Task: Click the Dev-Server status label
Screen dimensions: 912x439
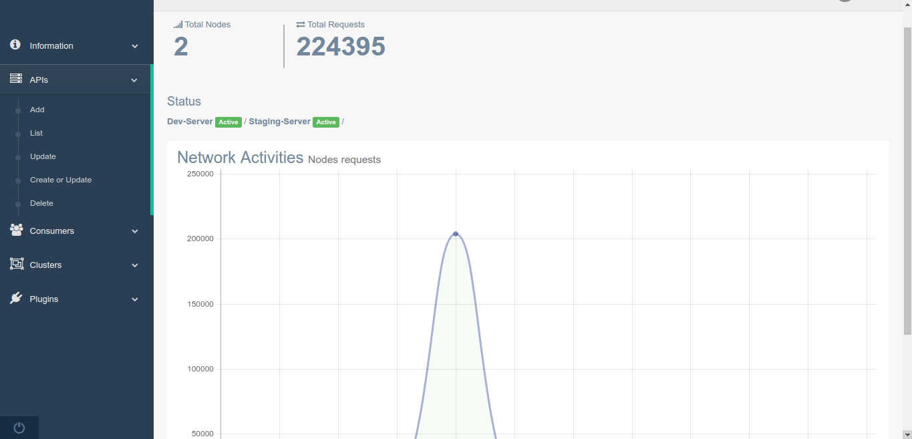Action: (190, 122)
